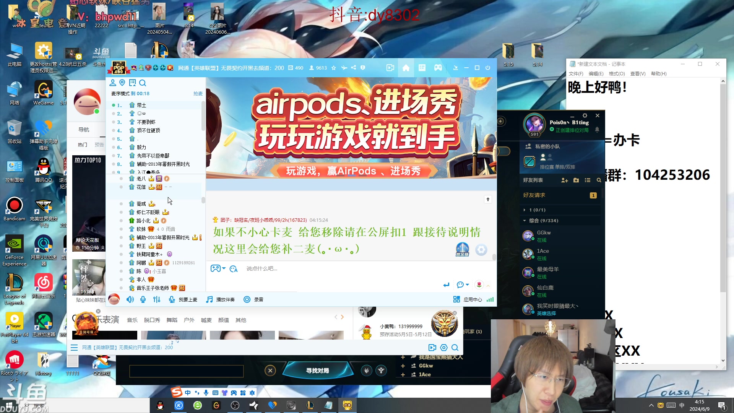Viewport: 734px width, 413px height.
Task: Click the share icon in YY title bar
Action: [x=353, y=68]
